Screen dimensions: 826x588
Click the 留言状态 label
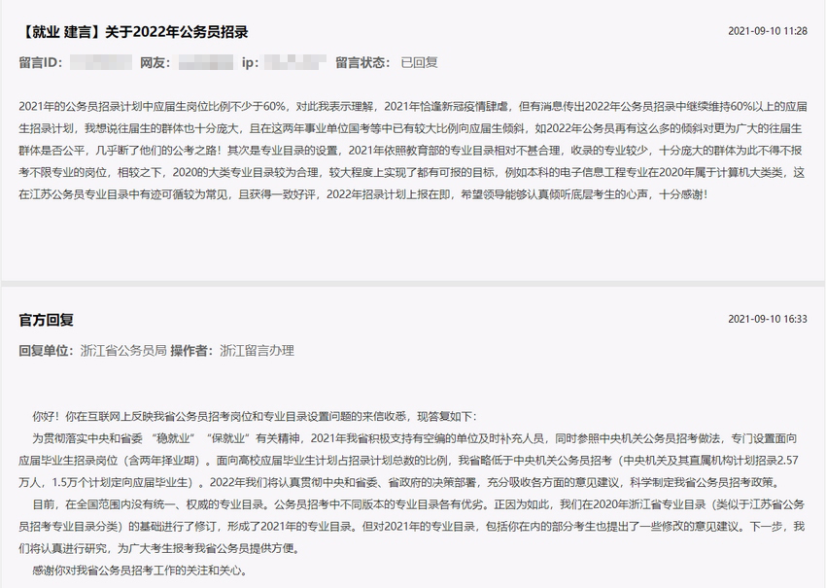[363, 62]
